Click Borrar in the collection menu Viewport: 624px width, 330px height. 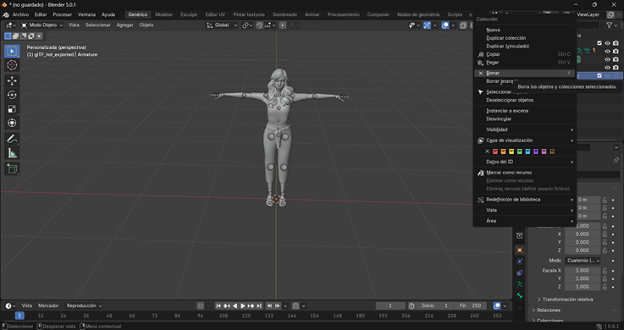pyautogui.click(x=524, y=73)
